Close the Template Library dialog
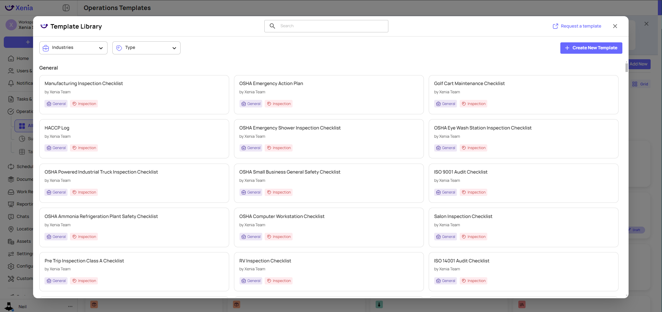This screenshot has height=312, width=662. click(x=615, y=26)
